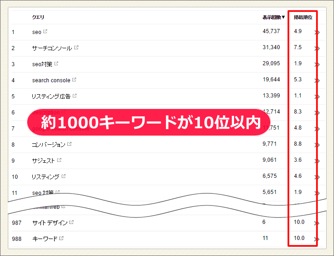Expand row 1 "seo" with its double chevron

(317, 32)
